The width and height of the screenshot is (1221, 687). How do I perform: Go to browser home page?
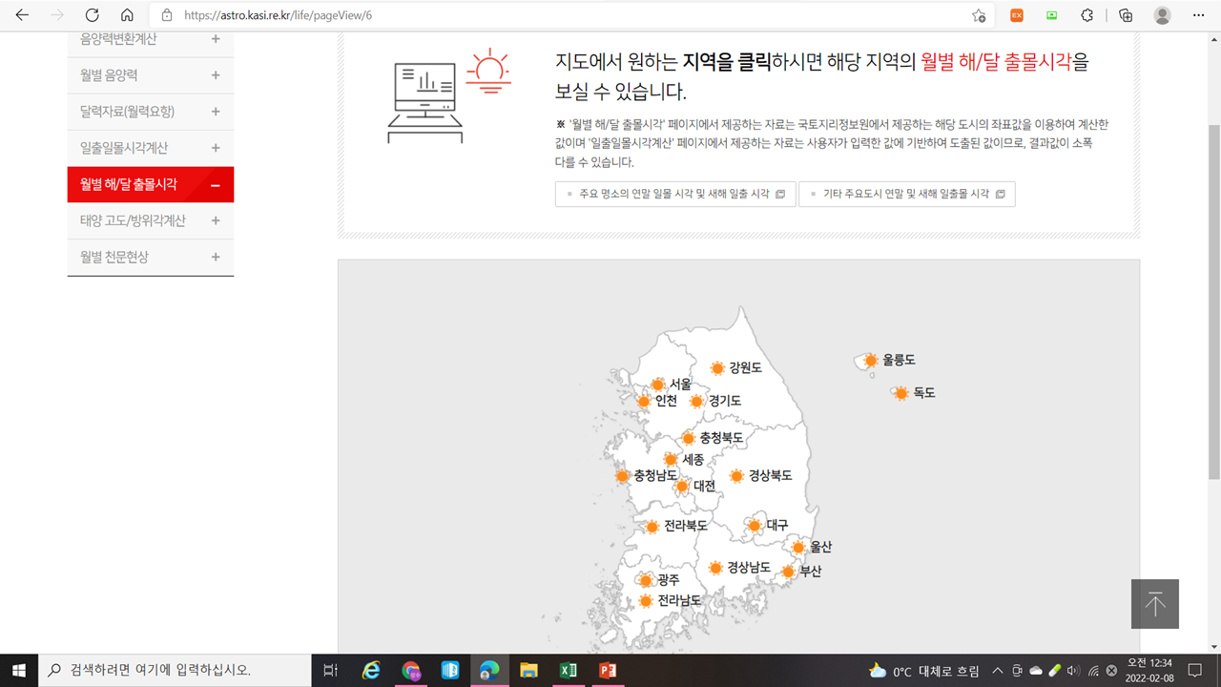pos(127,15)
